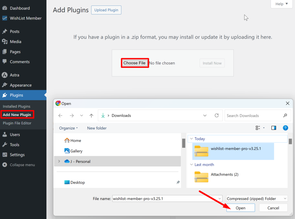Click Add New Plugin submenu link
This screenshot has height=219, width=295.
click(x=17, y=115)
